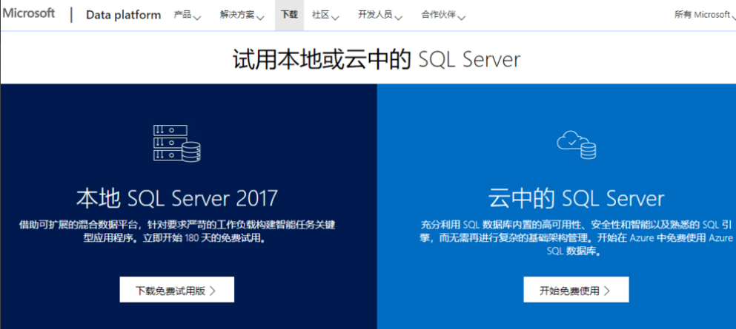This screenshot has width=736, height=329.
Task: Click the Azure SQL 数据库 description text
Action: coord(577,237)
